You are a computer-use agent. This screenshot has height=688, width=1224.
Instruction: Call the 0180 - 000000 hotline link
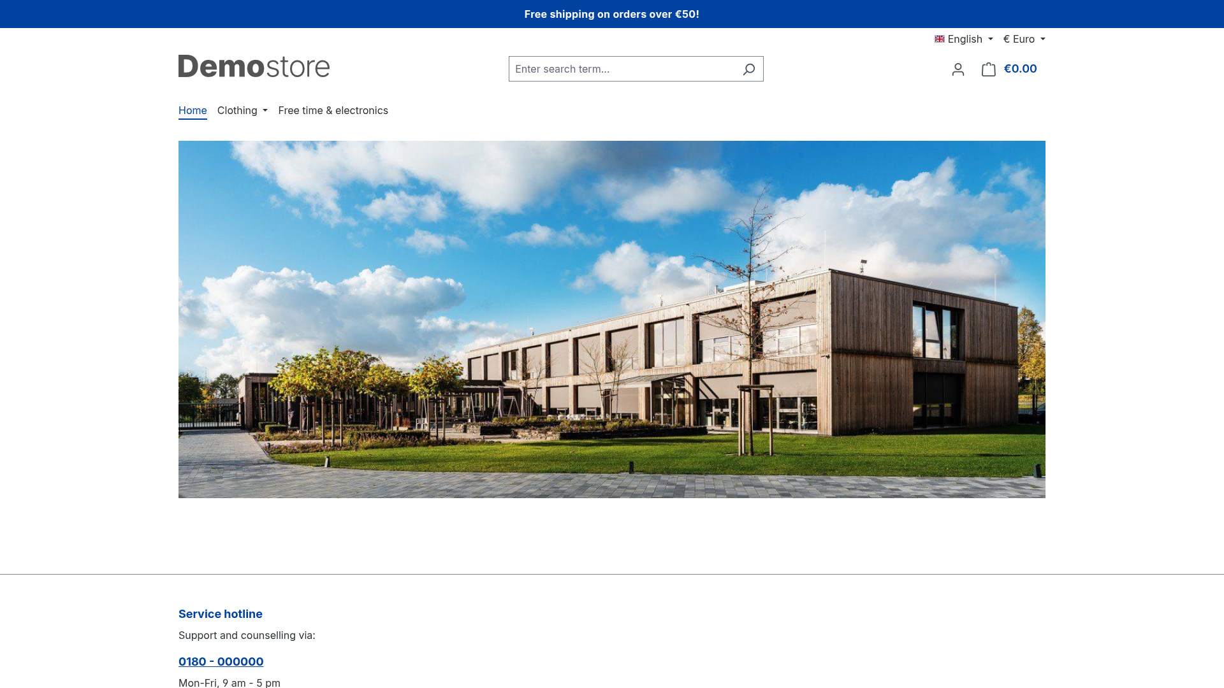221,661
